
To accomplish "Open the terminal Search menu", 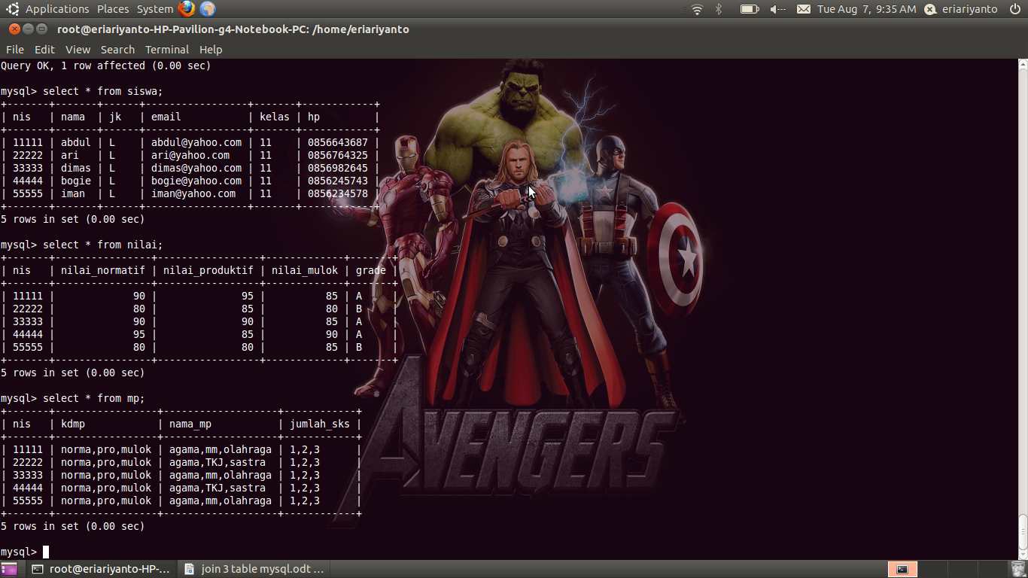I will [x=117, y=50].
